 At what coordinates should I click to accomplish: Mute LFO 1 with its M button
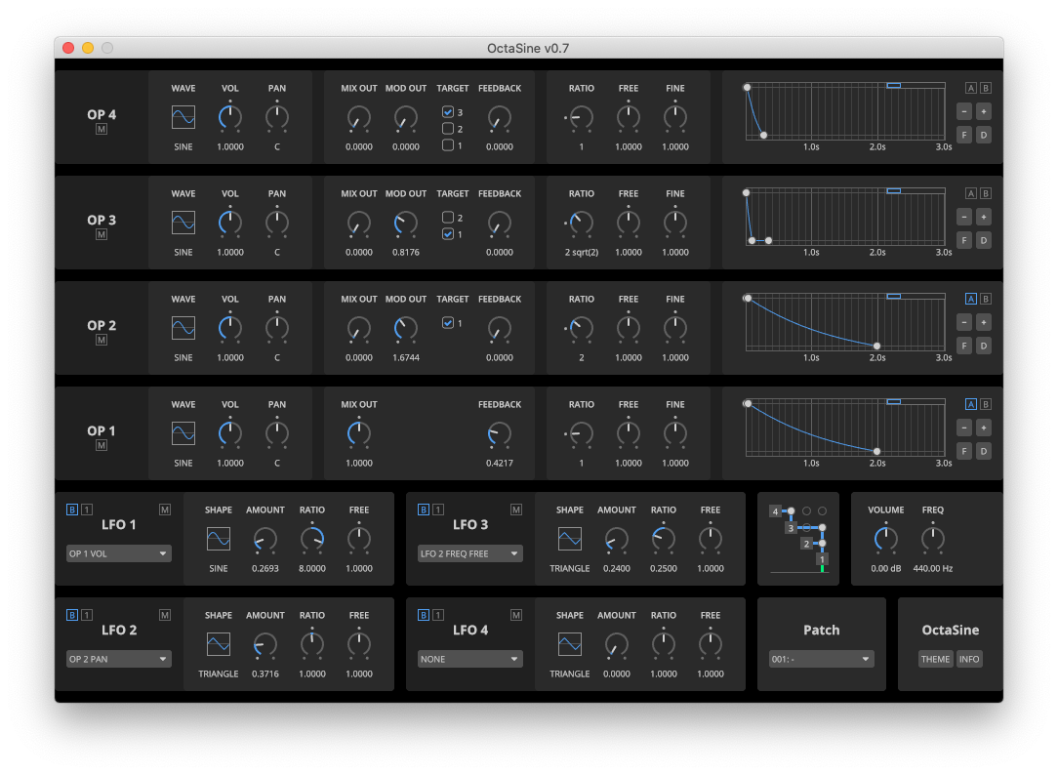coord(165,510)
